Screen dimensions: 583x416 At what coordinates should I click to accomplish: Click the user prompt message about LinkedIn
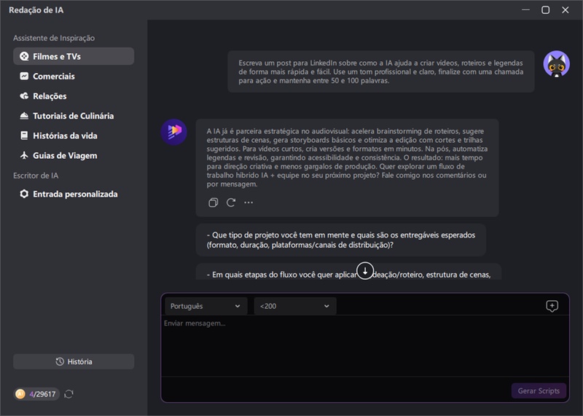click(x=380, y=71)
